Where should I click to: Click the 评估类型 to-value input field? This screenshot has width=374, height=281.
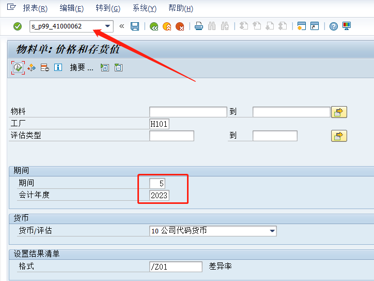[x=275, y=136]
